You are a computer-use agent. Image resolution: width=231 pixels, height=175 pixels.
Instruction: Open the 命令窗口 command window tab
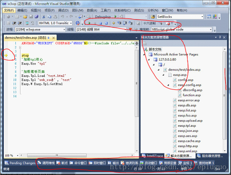[x=78, y=163]
